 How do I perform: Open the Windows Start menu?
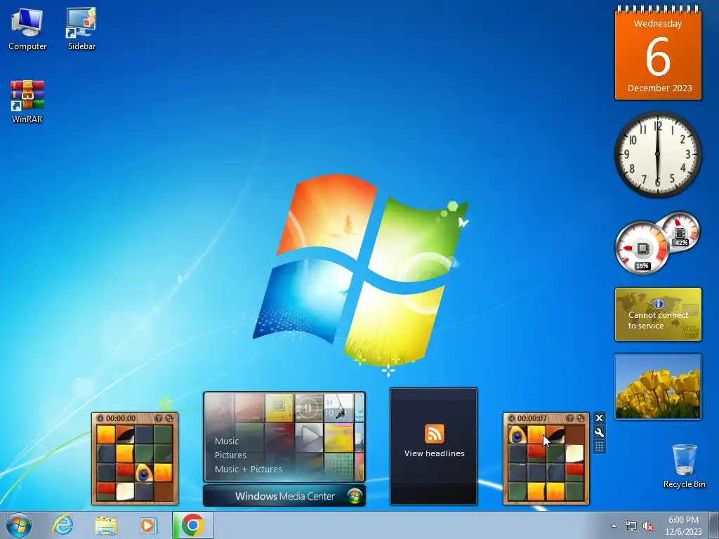click(19, 525)
